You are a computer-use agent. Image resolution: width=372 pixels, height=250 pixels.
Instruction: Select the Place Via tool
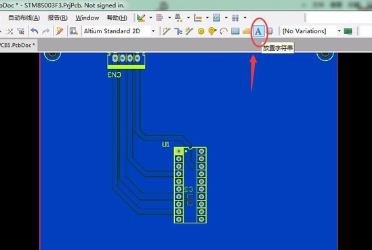[212, 31]
